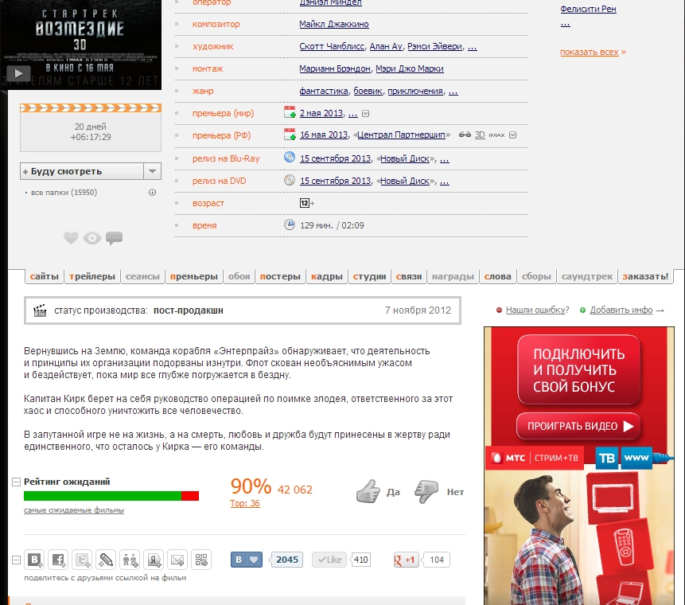Click the IMAX logo icon
The height and width of the screenshot is (605, 685).
[x=496, y=135]
